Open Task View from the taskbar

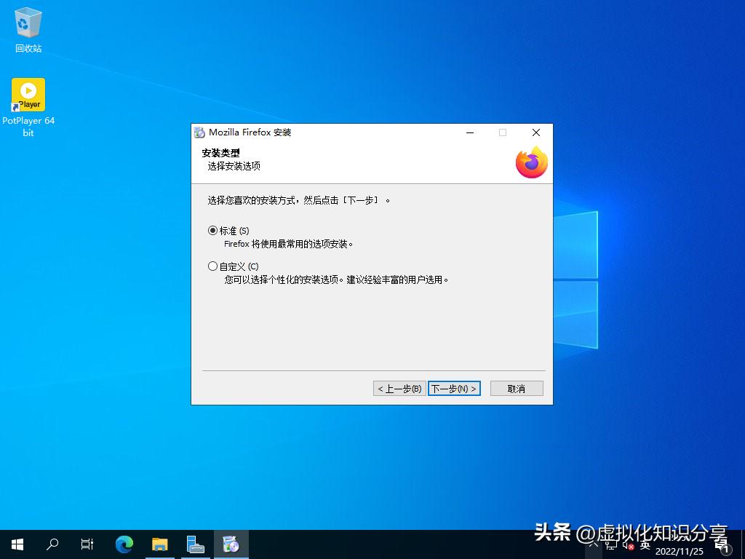(87, 544)
